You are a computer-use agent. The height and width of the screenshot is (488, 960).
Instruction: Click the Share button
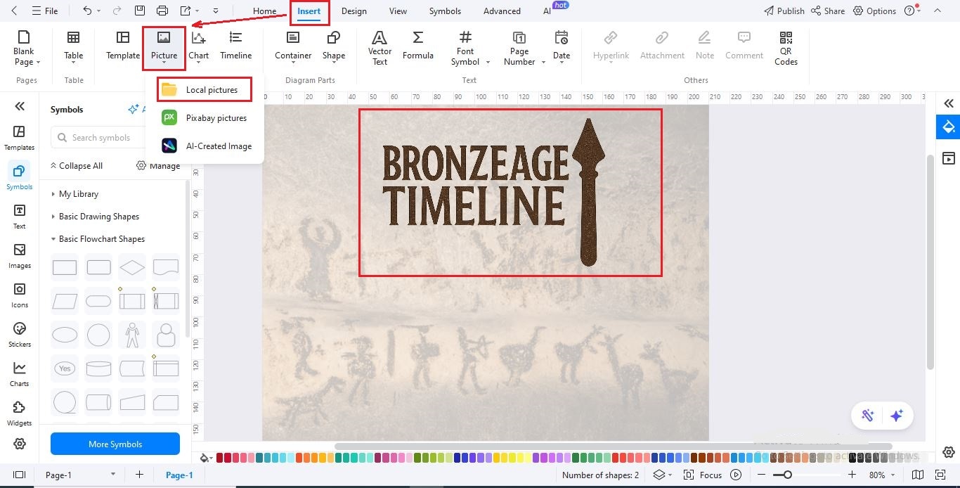tap(827, 11)
